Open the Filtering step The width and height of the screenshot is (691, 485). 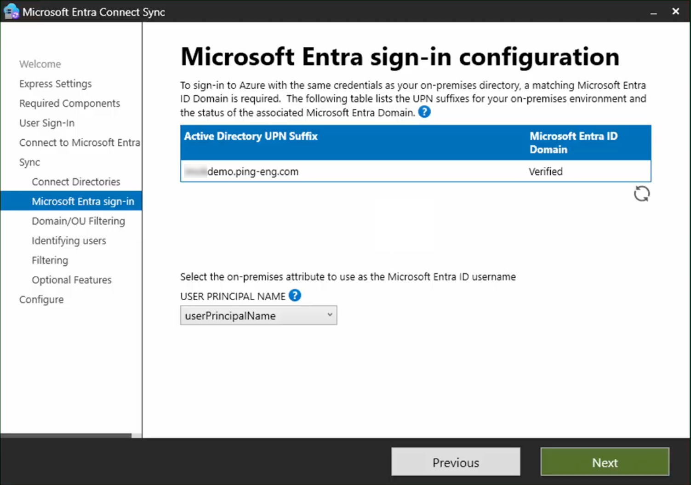50,260
